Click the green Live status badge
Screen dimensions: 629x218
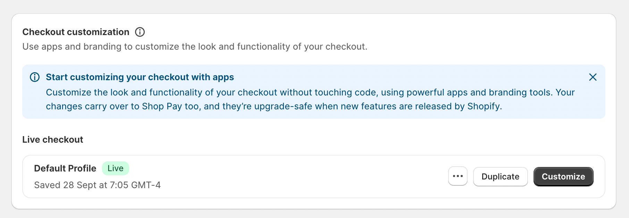point(115,168)
